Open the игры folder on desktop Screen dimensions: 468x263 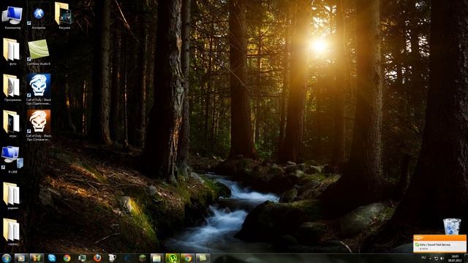[x=12, y=123]
